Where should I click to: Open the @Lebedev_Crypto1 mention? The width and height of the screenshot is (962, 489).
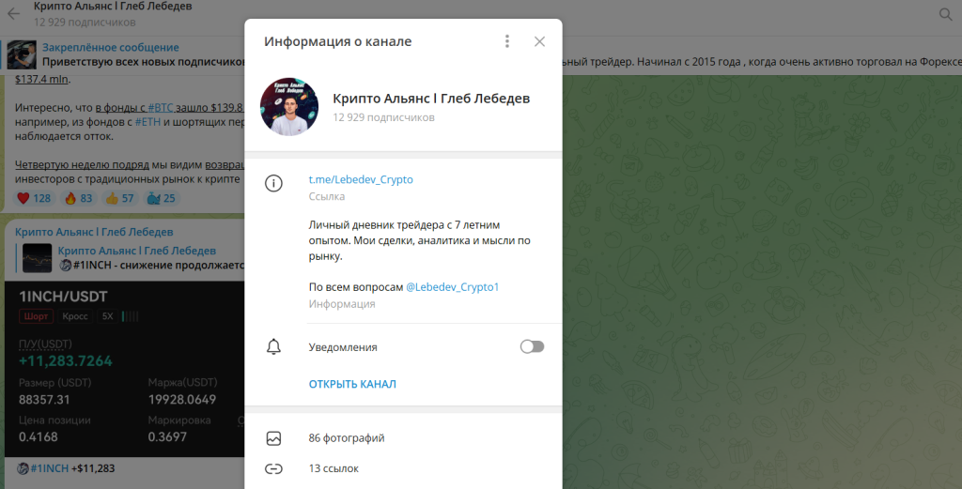(452, 287)
